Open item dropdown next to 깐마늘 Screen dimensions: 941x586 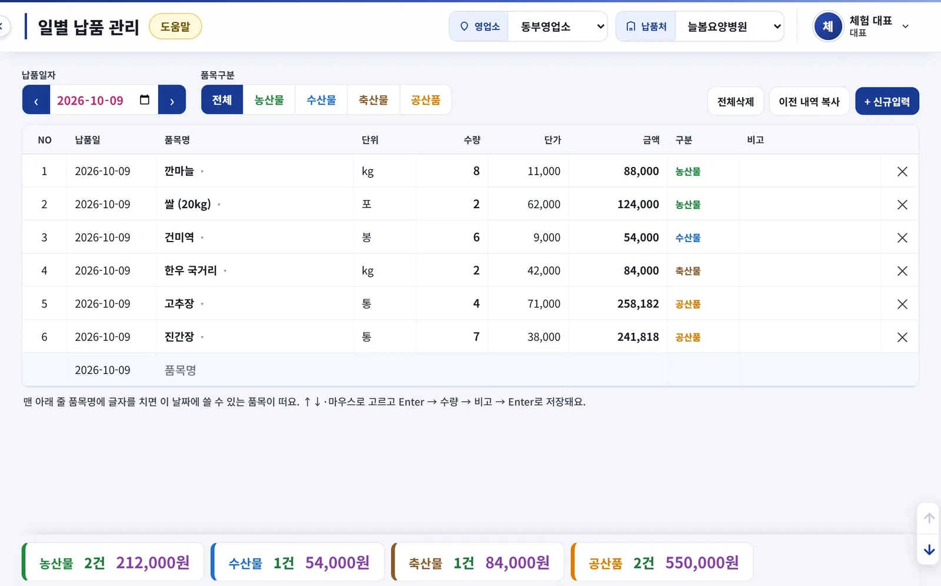(202, 172)
